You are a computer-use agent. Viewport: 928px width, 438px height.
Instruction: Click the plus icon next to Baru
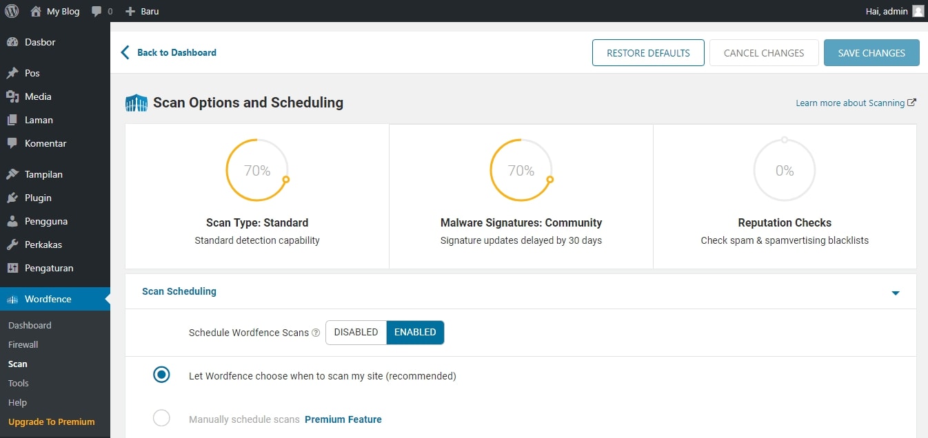pyautogui.click(x=130, y=12)
